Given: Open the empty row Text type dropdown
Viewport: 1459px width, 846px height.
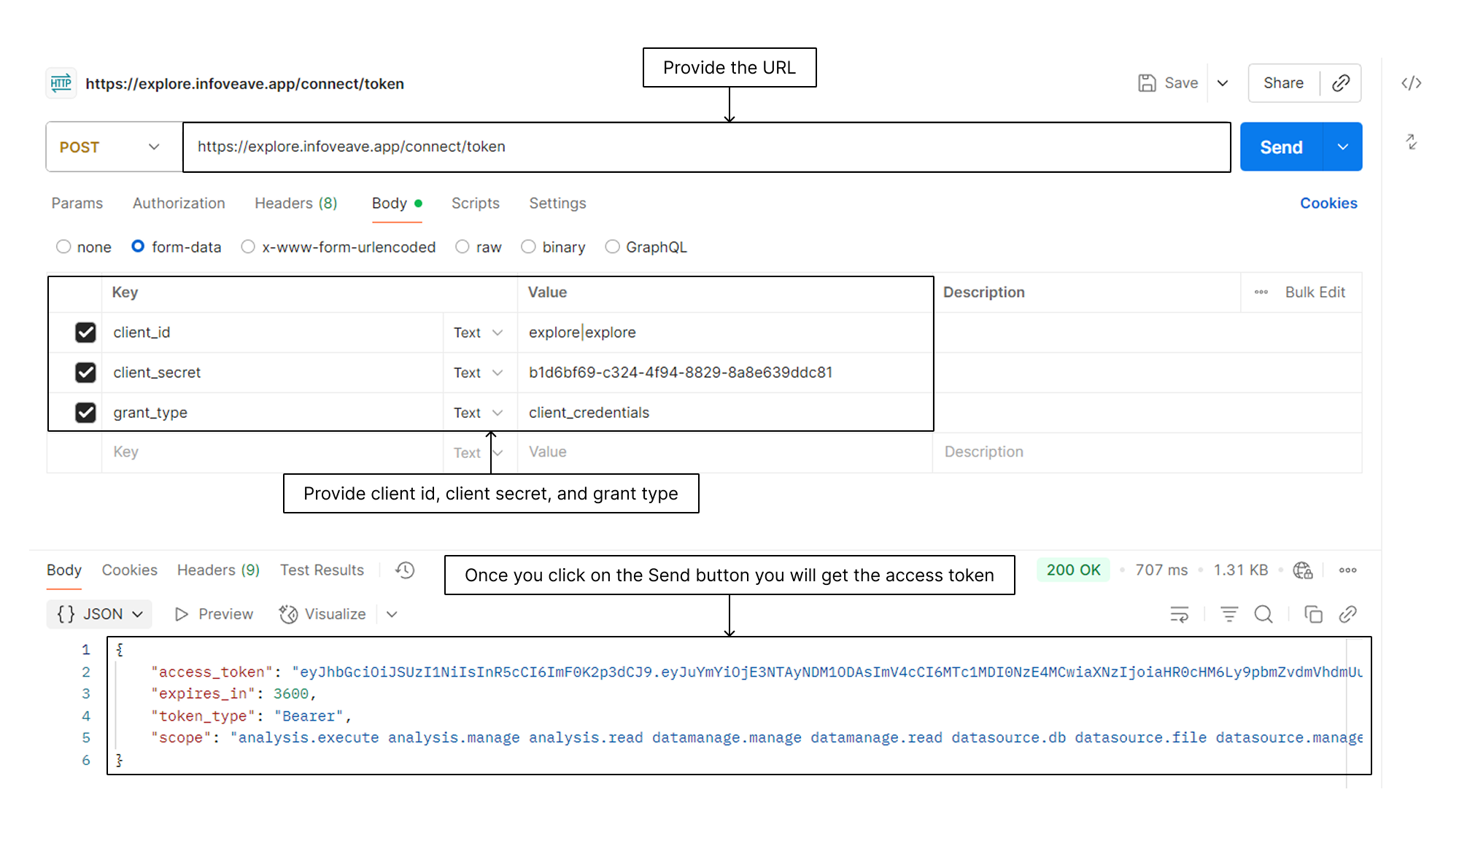Looking at the screenshot, I should (479, 453).
